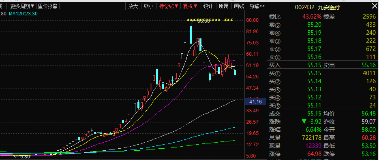
Task: Open the 所属 sector info
Action: [224, 6]
